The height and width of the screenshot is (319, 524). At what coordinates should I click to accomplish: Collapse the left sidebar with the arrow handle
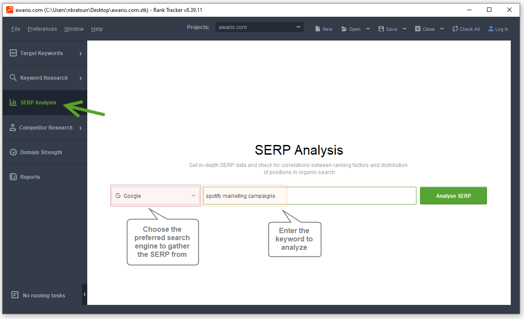tap(85, 294)
